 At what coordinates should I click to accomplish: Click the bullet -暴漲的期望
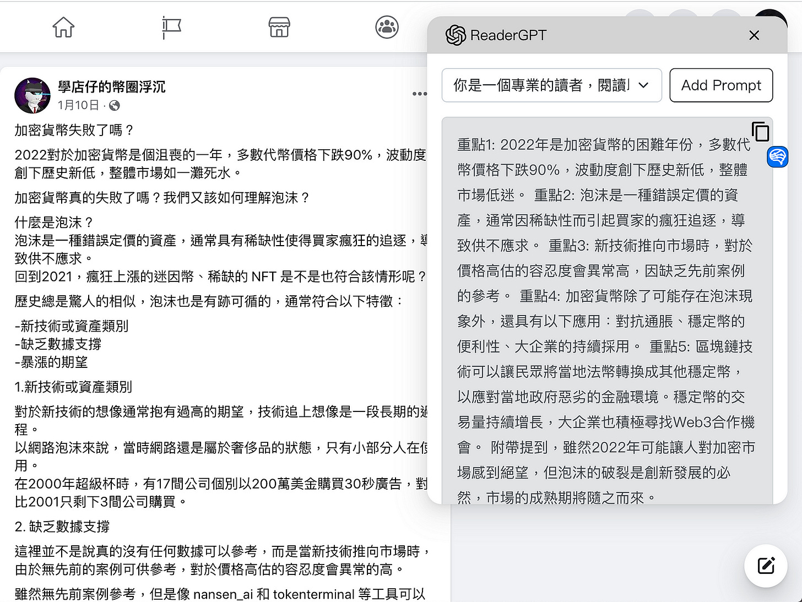point(51,362)
